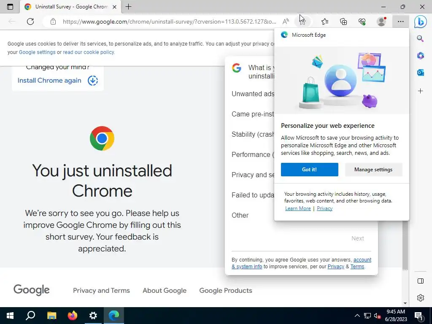432x324 pixels.
Task: Open Bing chat sidebar icon
Action: click(421, 22)
